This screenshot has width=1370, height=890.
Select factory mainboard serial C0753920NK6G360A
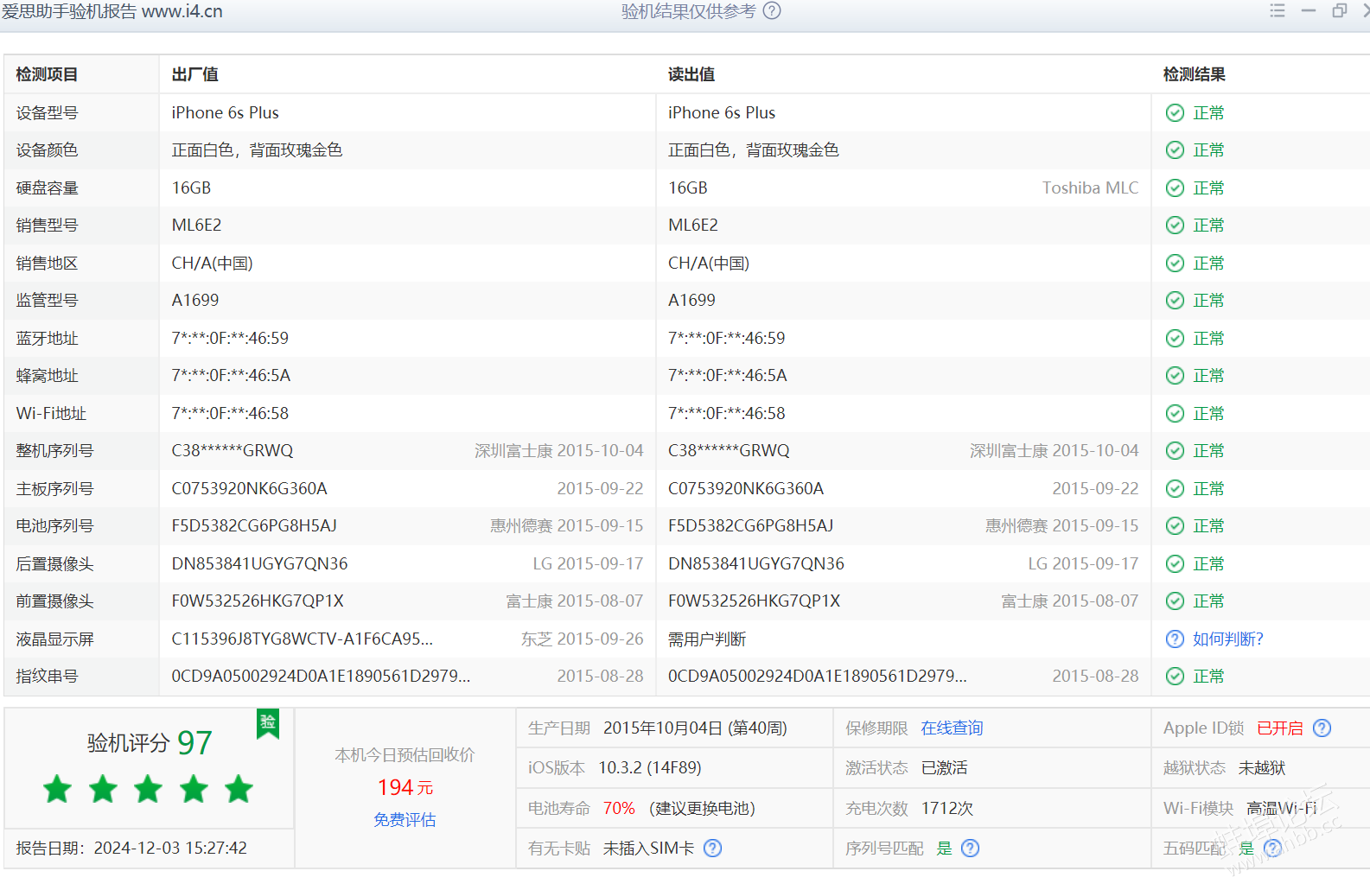(249, 488)
